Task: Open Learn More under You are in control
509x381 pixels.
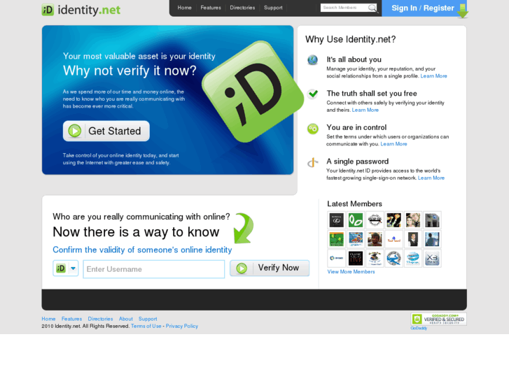Action: [x=393, y=144]
